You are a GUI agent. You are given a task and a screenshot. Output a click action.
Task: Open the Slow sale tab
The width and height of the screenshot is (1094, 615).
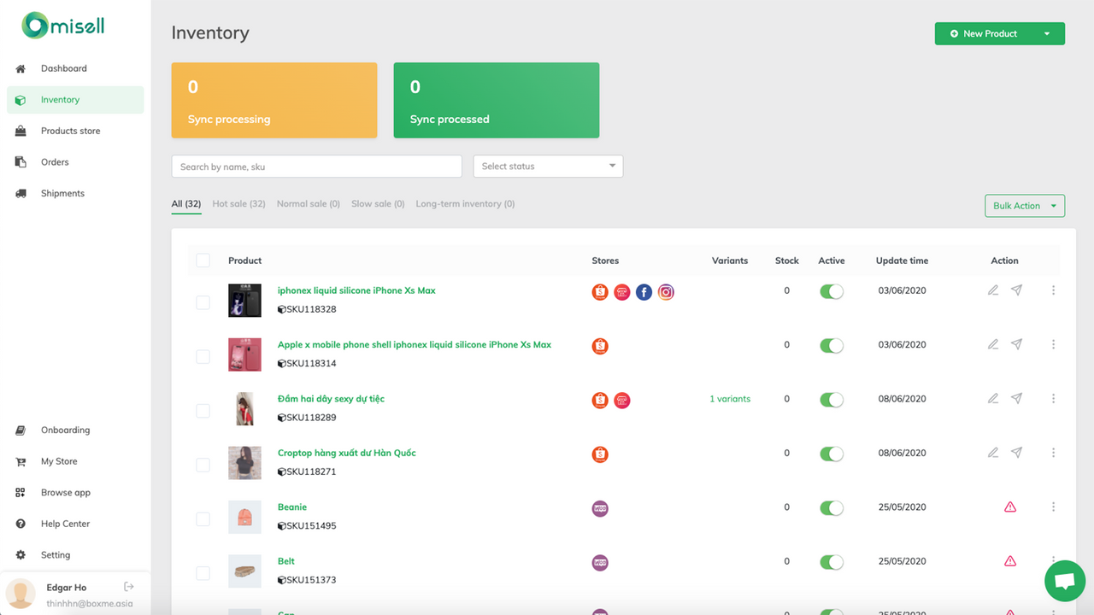click(x=377, y=203)
